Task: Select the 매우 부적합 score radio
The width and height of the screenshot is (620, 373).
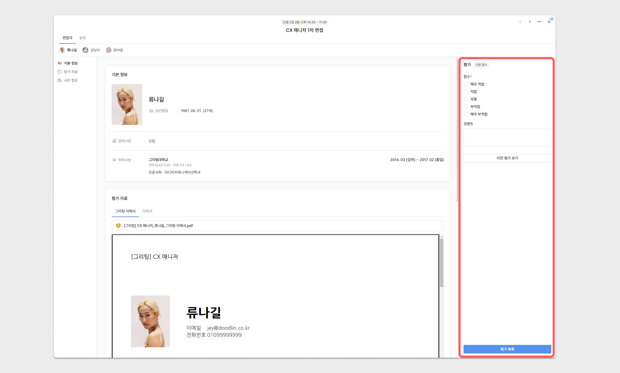Action: coord(466,114)
